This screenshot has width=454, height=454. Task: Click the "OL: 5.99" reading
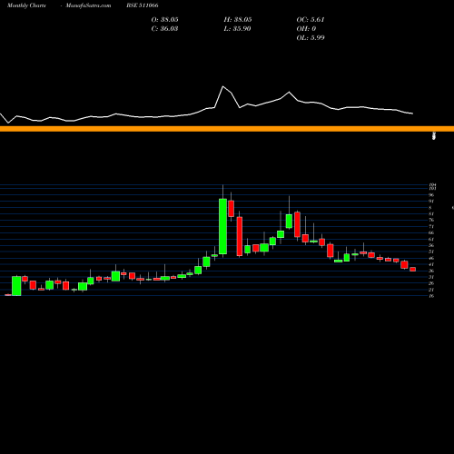(x=311, y=38)
